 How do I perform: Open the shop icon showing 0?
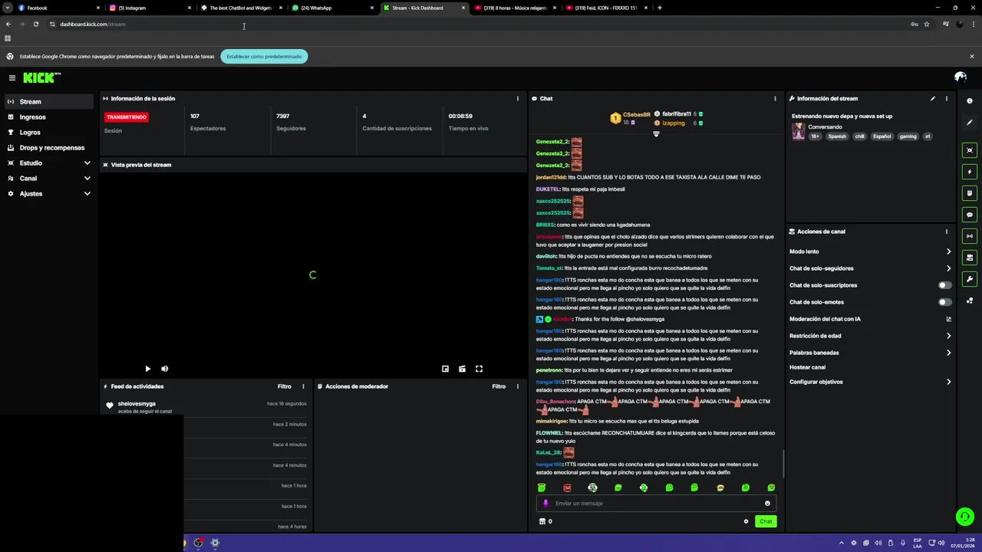coord(545,521)
